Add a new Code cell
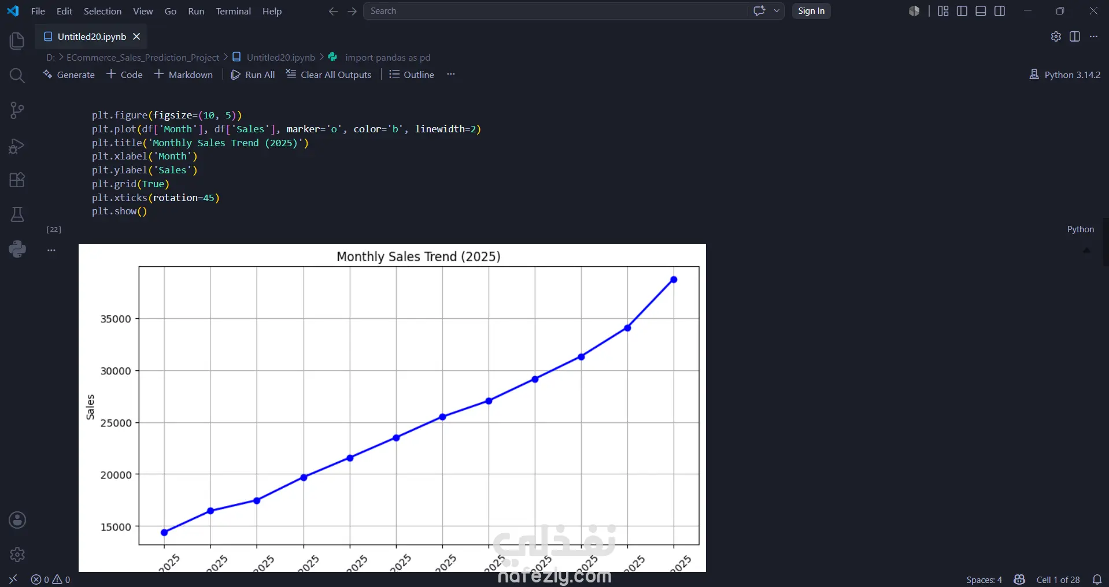Screen dimensions: 1109x587 tap(124, 75)
